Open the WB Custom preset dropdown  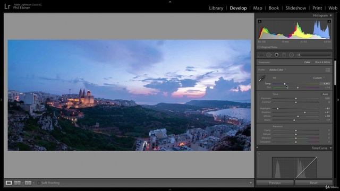coord(319,78)
